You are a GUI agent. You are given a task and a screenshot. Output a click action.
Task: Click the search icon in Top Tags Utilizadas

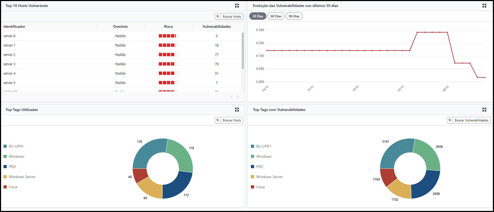[x=218, y=120]
